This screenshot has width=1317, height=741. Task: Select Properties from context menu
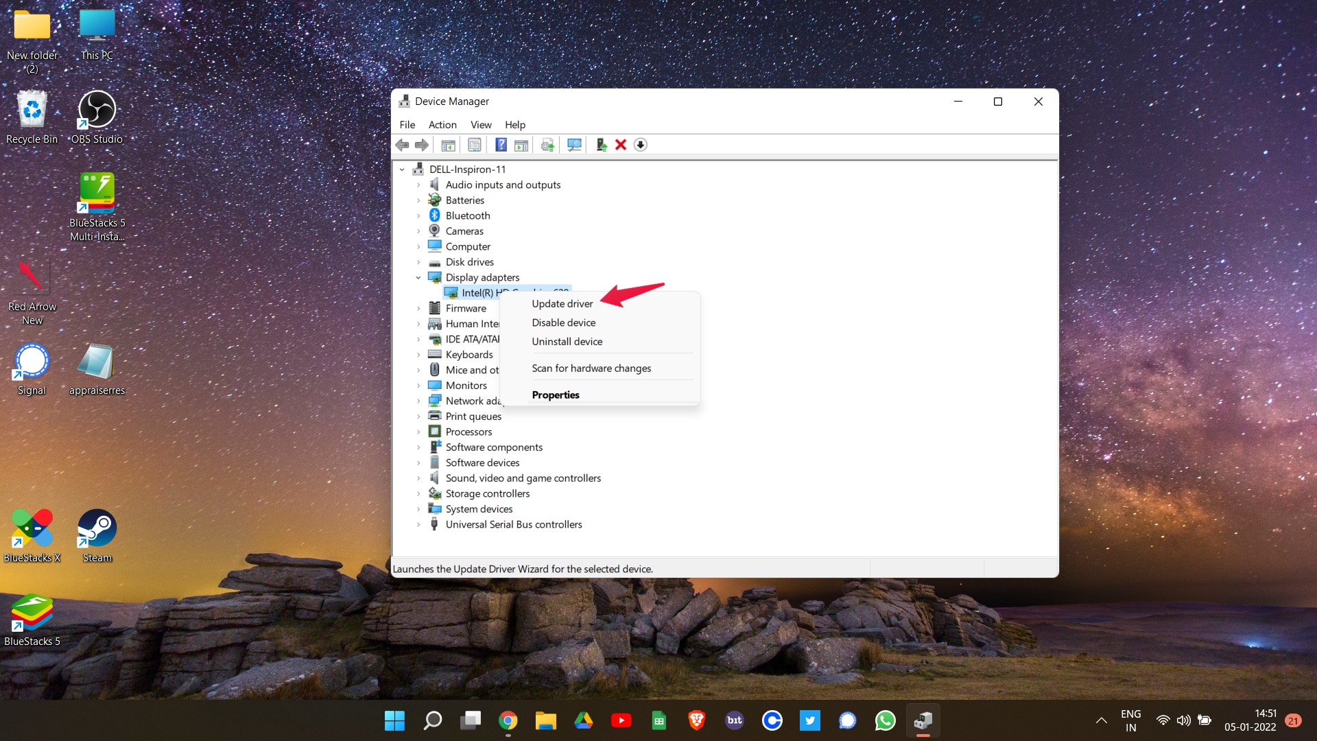point(556,394)
